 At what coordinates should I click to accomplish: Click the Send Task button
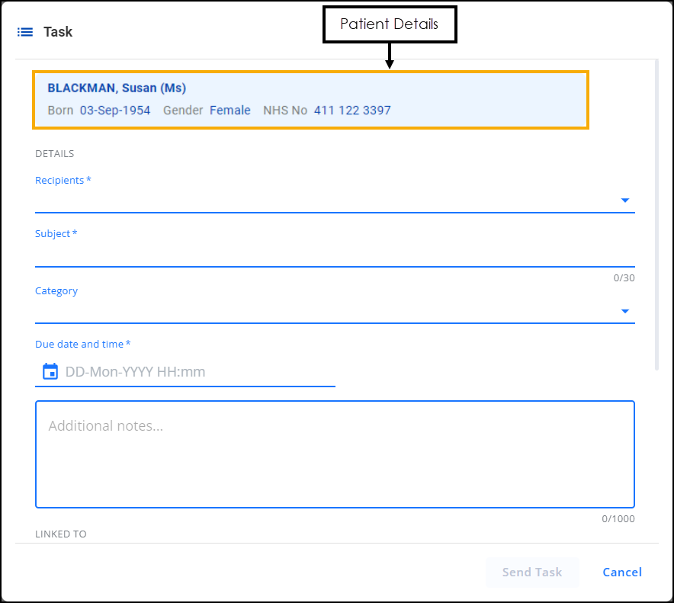click(532, 572)
